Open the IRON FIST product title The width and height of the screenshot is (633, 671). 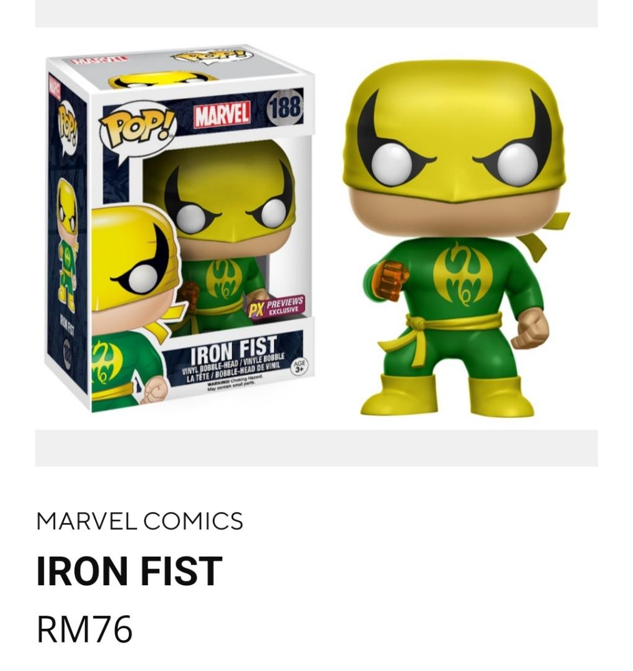click(x=130, y=571)
